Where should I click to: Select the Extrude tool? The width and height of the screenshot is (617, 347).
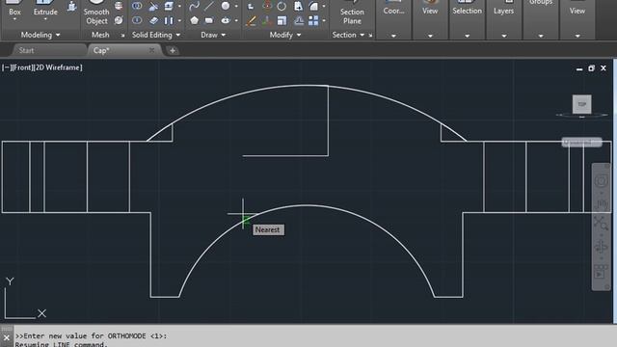[45, 8]
